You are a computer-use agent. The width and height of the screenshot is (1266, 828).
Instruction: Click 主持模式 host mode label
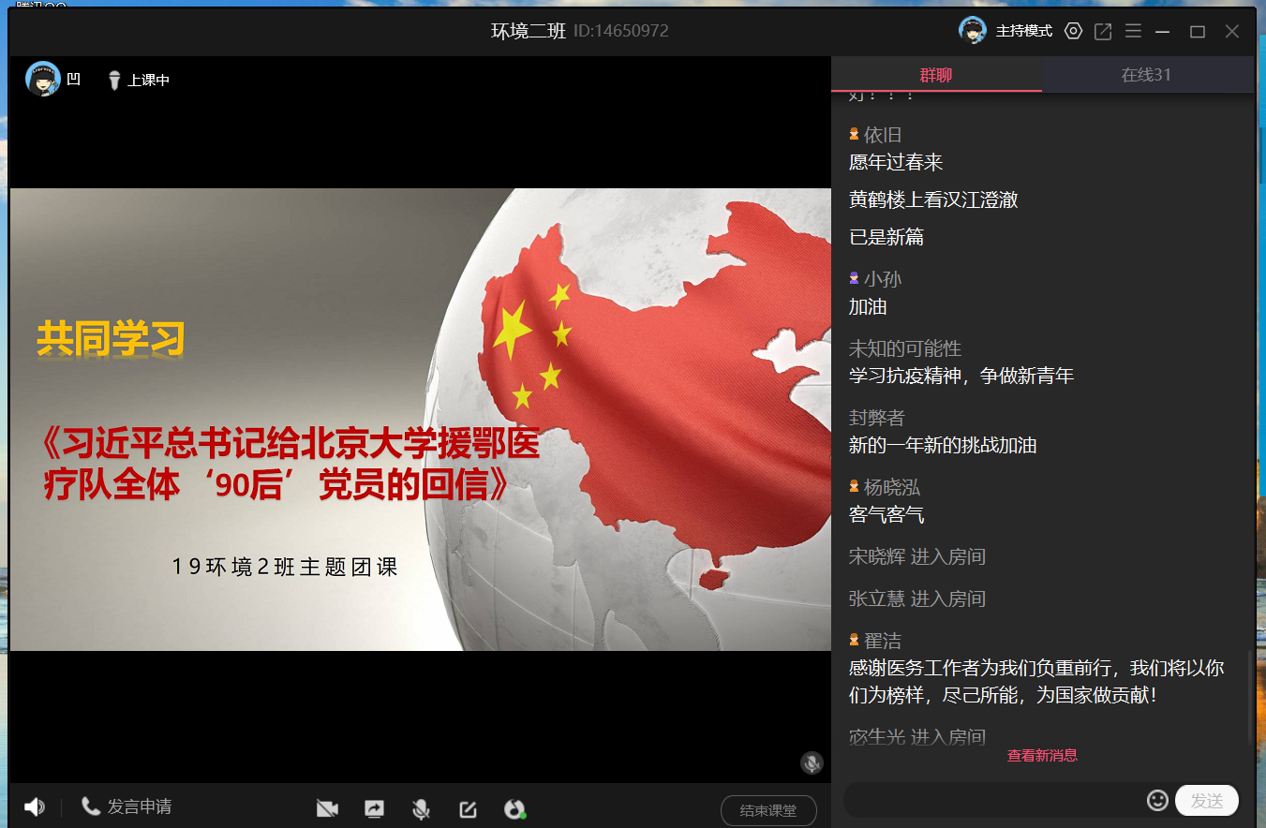tap(1023, 31)
